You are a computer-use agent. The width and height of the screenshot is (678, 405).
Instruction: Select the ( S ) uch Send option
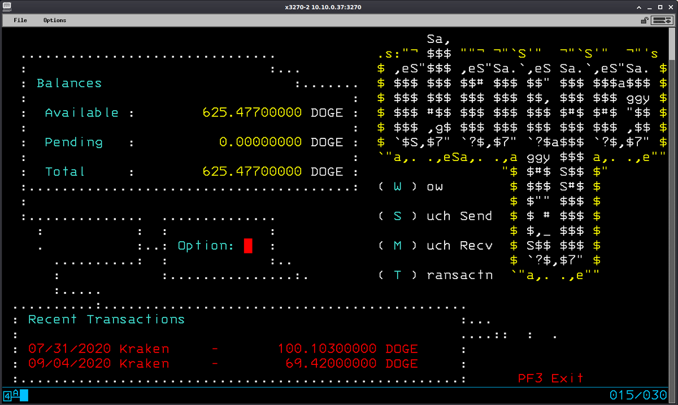click(436, 216)
